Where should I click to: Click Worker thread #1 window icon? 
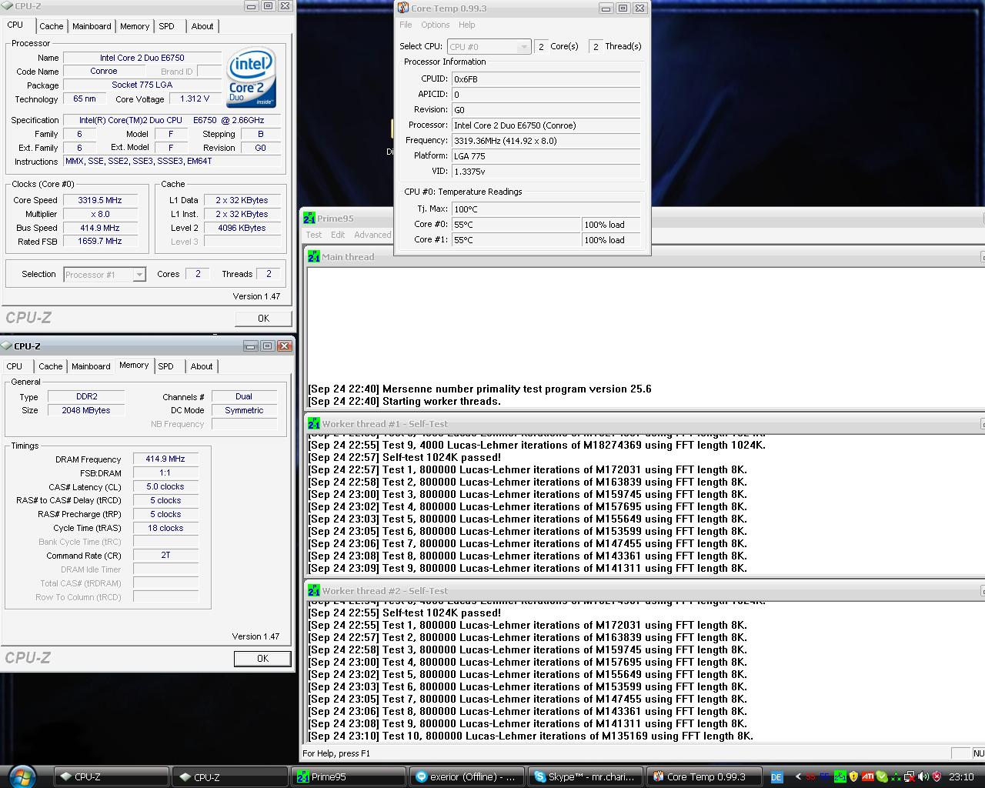[314, 423]
